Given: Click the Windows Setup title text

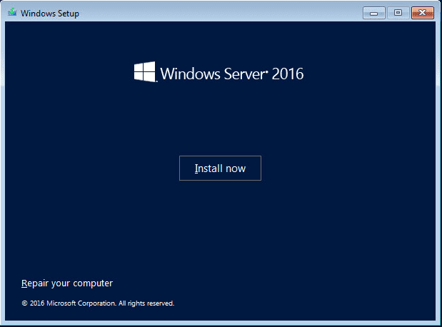Looking at the screenshot, I should [50, 14].
